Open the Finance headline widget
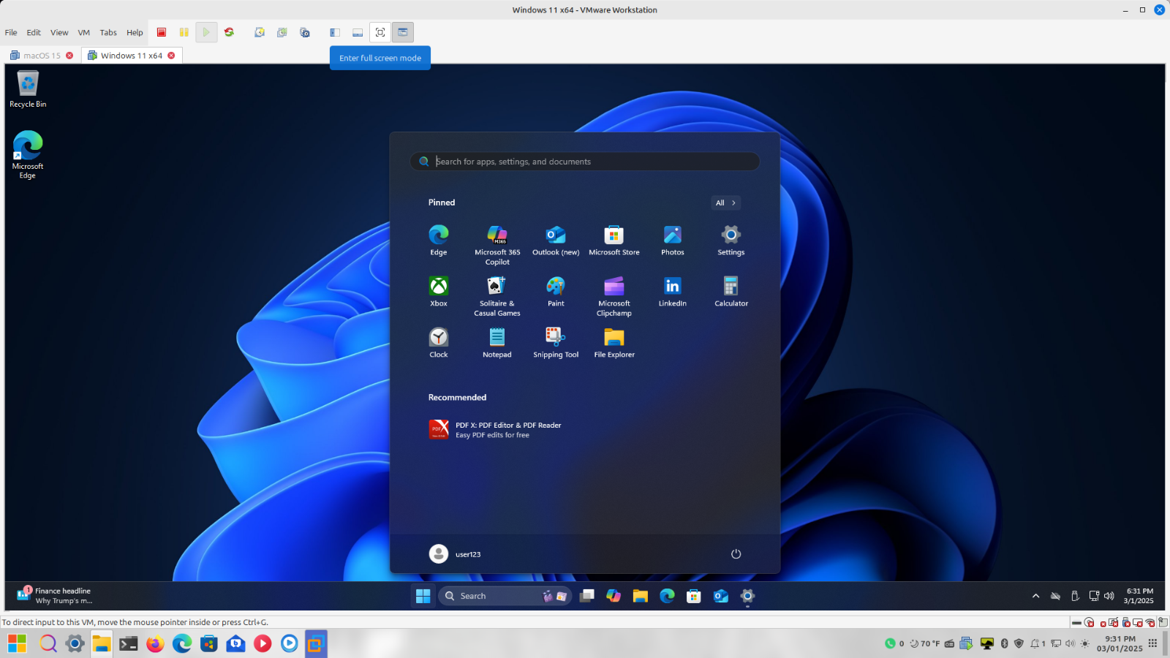This screenshot has width=1170, height=658. pos(55,596)
